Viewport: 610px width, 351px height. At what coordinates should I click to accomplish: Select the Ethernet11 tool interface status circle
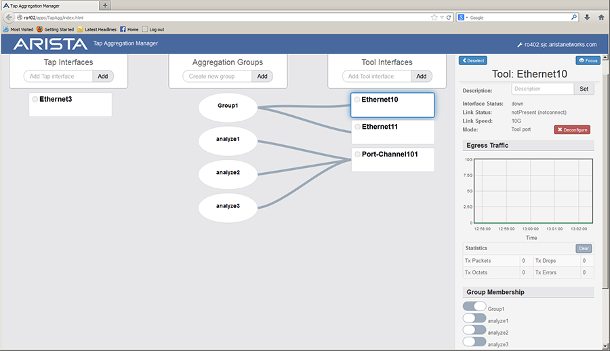coord(357,127)
